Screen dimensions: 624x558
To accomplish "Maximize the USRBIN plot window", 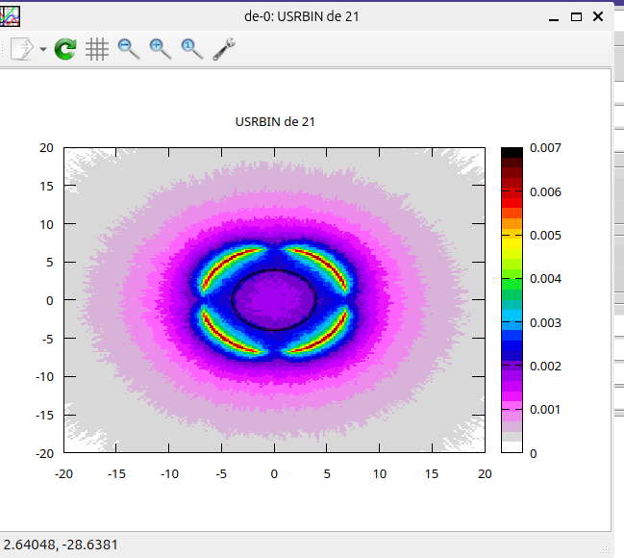I will click(576, 17).
